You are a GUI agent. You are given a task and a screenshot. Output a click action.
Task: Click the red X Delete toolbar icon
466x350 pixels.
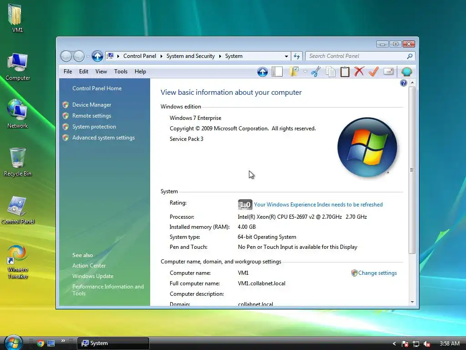tap(359, 72)
